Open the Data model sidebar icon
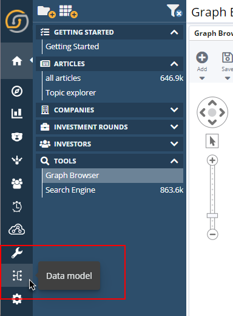Screen dimensions: 233x316 click(17, 275)
